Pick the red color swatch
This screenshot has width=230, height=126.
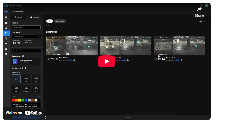click(x=13, y=100)
